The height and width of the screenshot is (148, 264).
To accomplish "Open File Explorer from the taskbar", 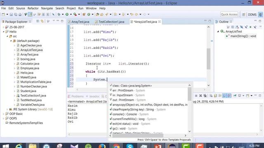I will tap(33, 146).
